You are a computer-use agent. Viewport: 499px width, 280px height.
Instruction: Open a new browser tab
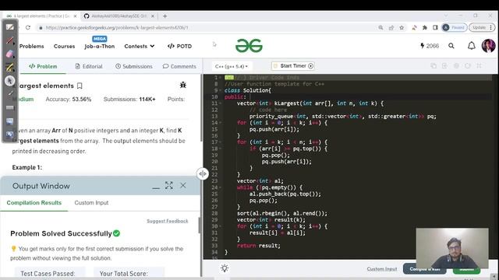click(165, 16)
